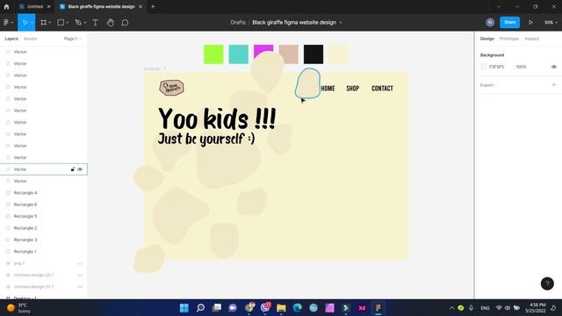Close the Untitled tab
This screenshot has width=562, height=316.
(49, 6)
